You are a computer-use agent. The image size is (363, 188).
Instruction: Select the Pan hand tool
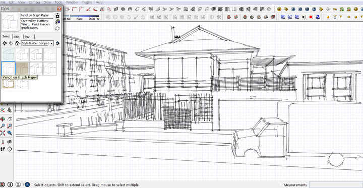tap(10, 119)
